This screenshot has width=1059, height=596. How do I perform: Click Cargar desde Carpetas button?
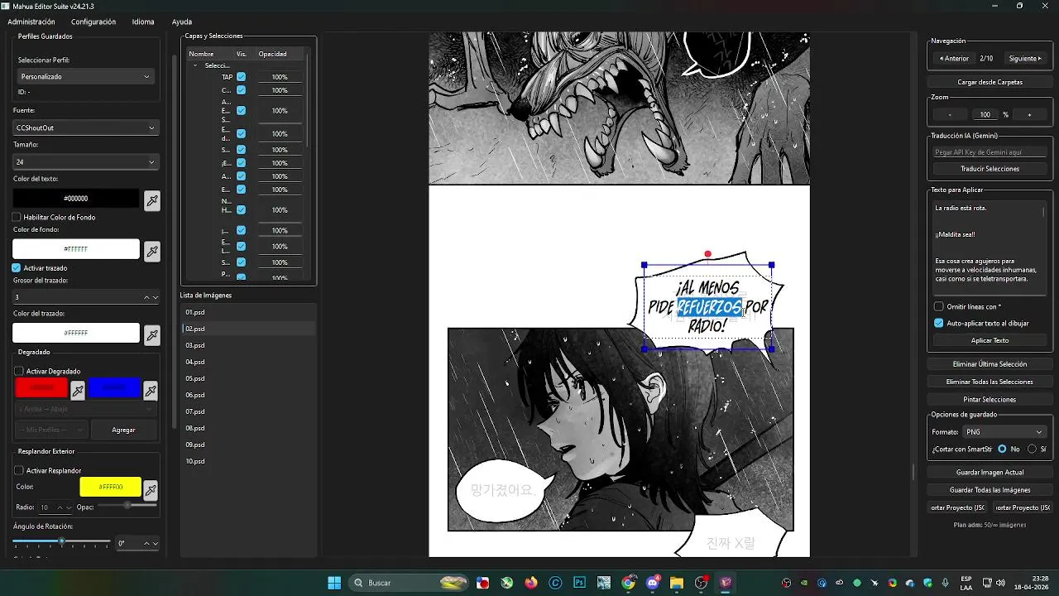coord(990,82)
